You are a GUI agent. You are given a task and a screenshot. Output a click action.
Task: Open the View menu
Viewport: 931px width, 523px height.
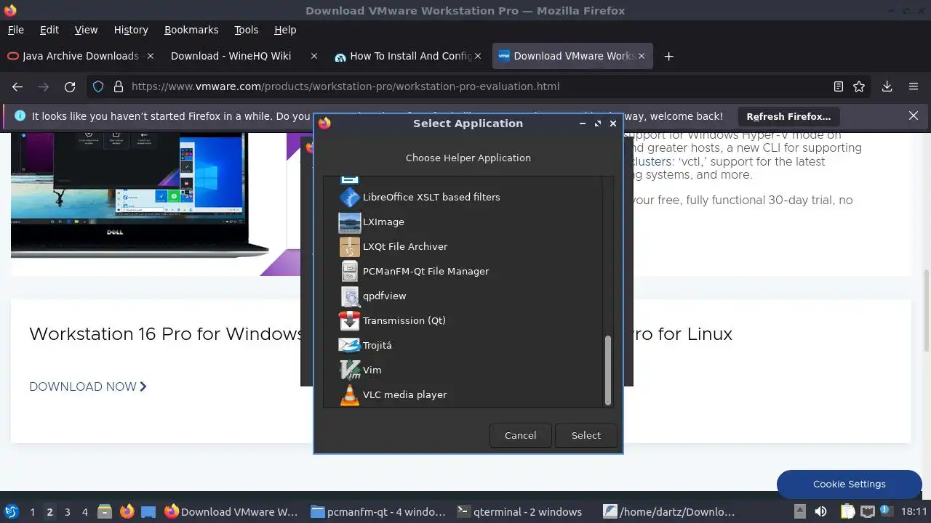(x=86, y=30)
